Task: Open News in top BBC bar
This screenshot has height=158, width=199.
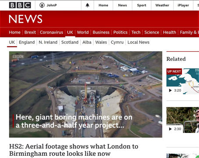Action: 122,5
